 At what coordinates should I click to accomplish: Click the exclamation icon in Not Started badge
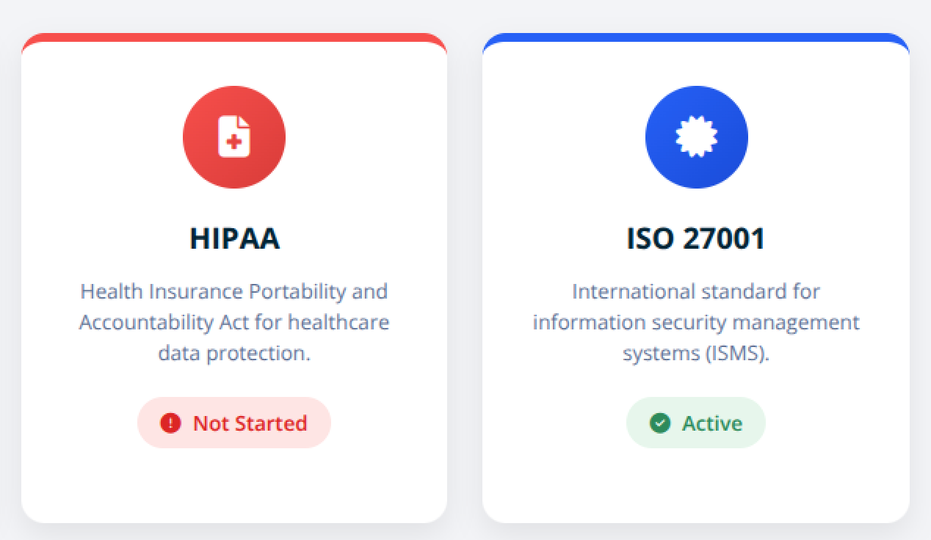170,423
